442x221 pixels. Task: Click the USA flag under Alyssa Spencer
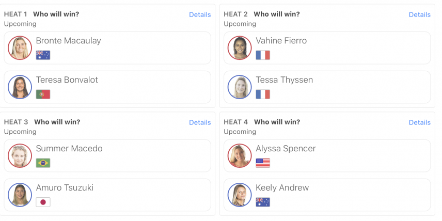(263, 163)
